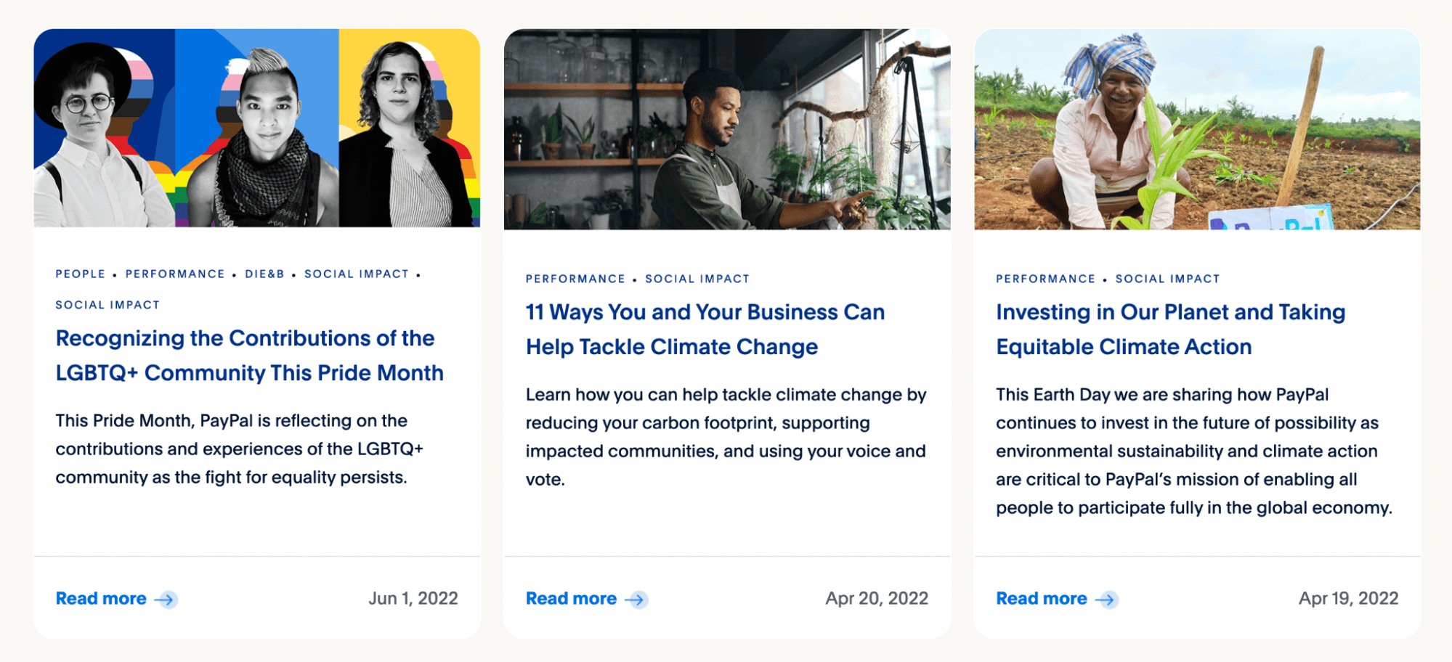
Task: Click Read more on the Apr 20, 2022 card
Action: click(x=571, y=599)
